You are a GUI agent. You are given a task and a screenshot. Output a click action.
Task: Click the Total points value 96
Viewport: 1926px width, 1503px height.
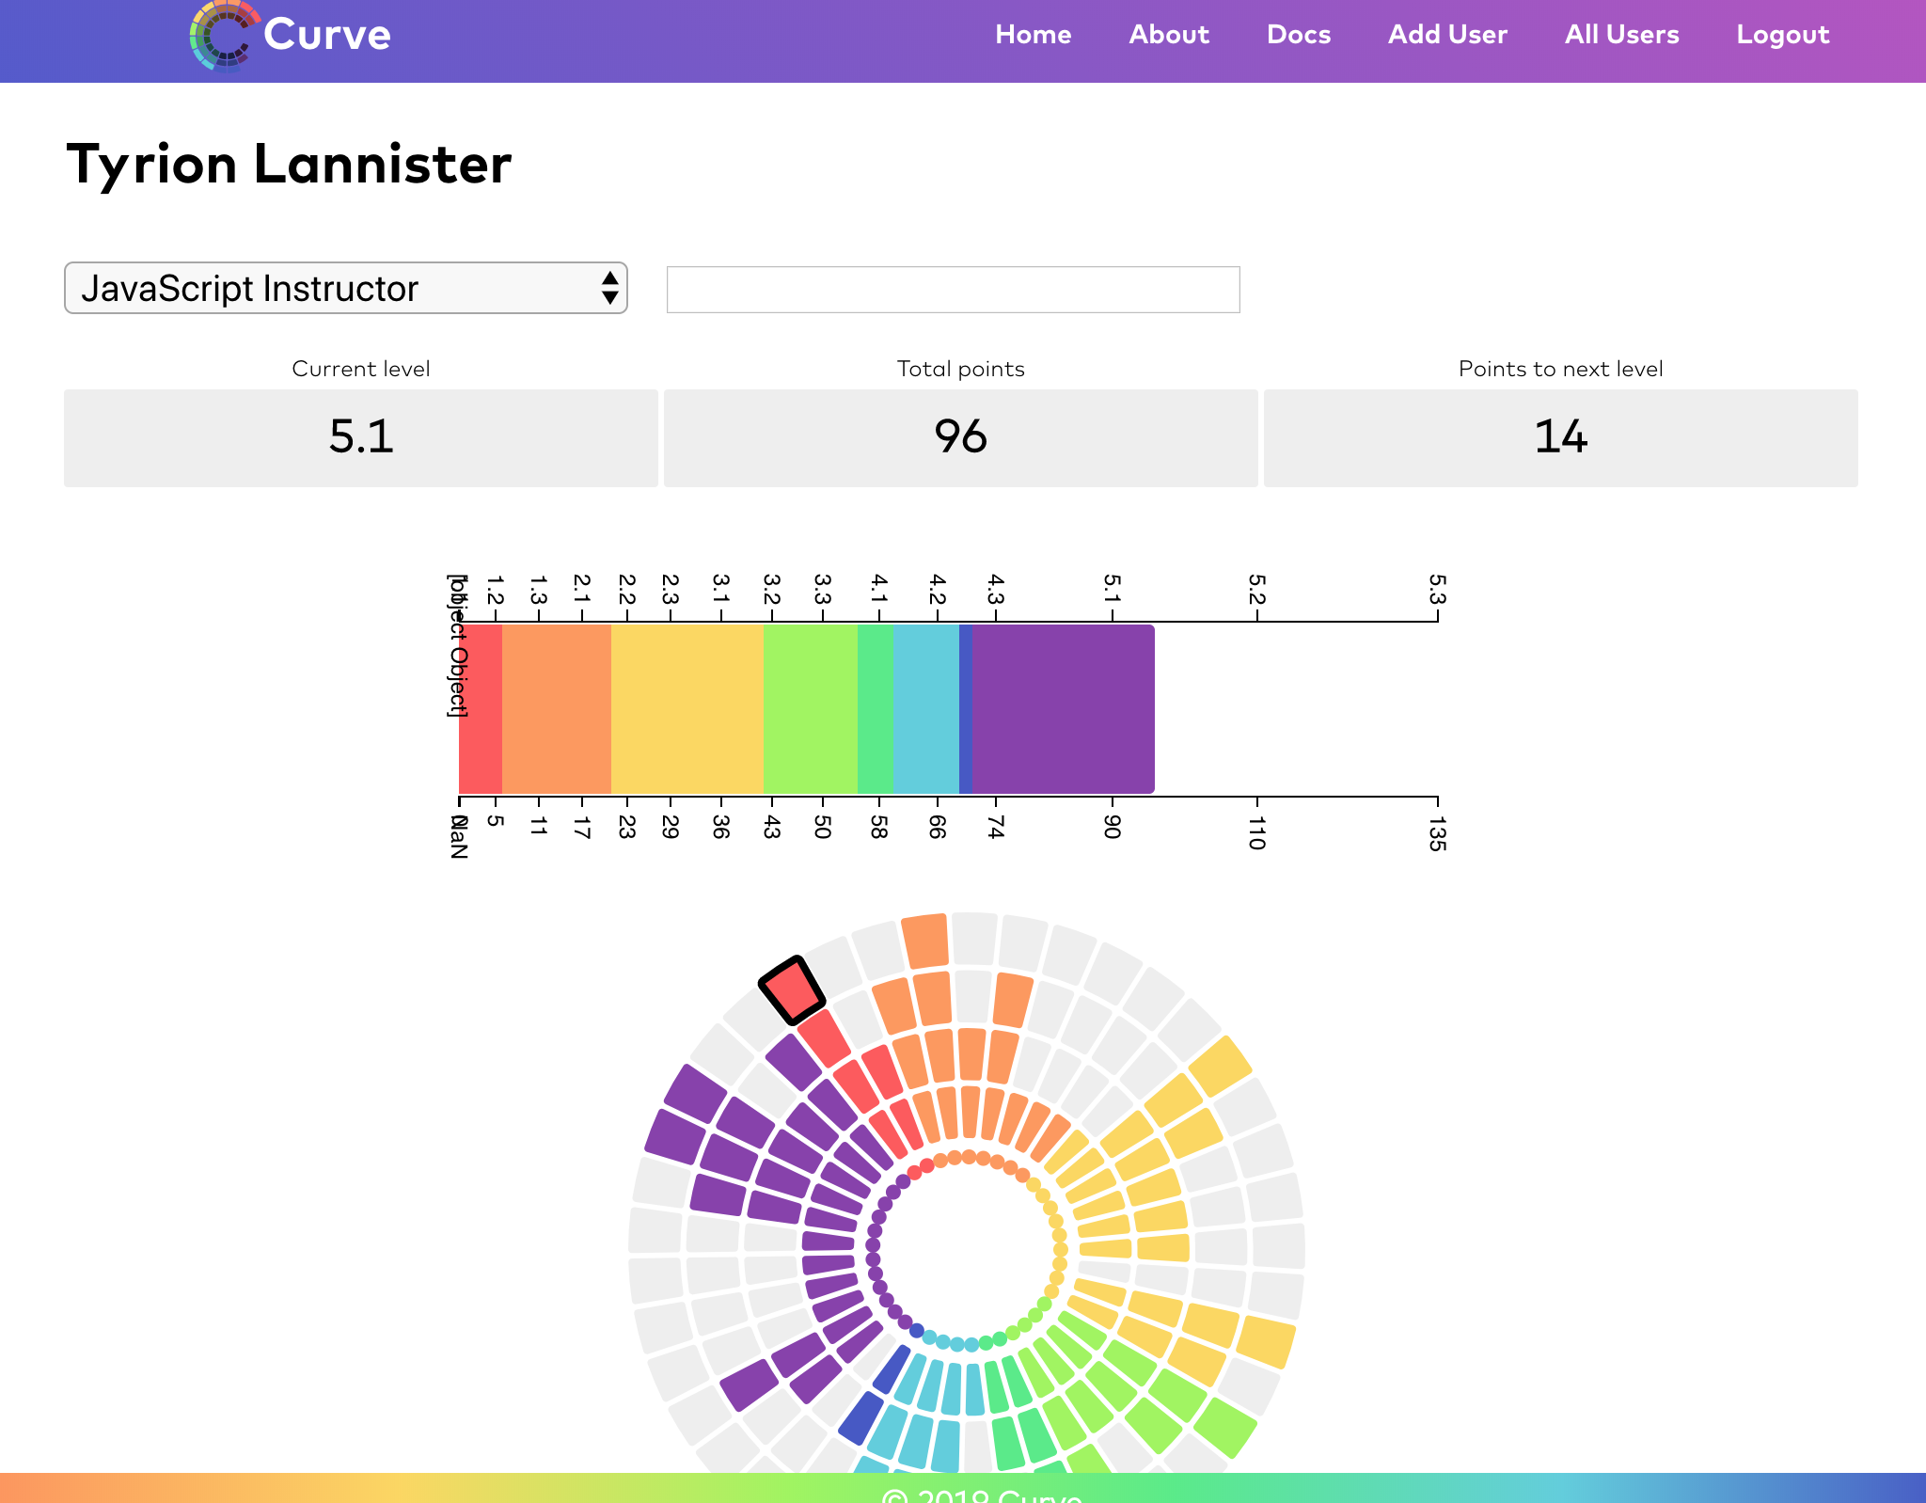960,437
